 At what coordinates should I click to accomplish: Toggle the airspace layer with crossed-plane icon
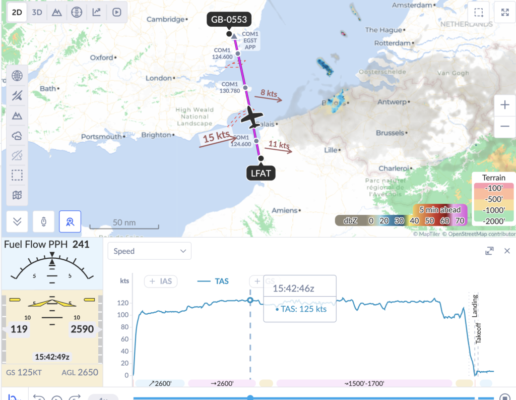coord(17,95)
